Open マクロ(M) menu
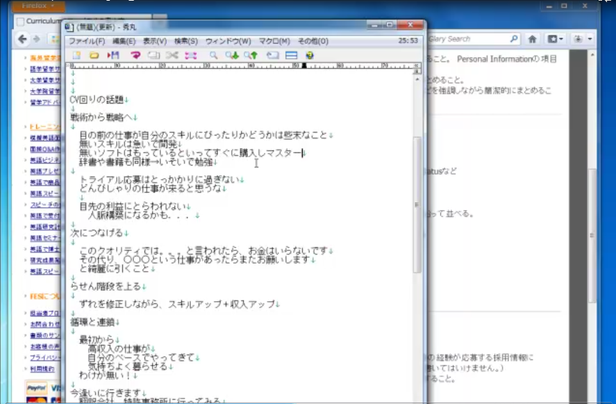This screenshot has height=404, width=616. pyautogui.click(x=274, y=41)
